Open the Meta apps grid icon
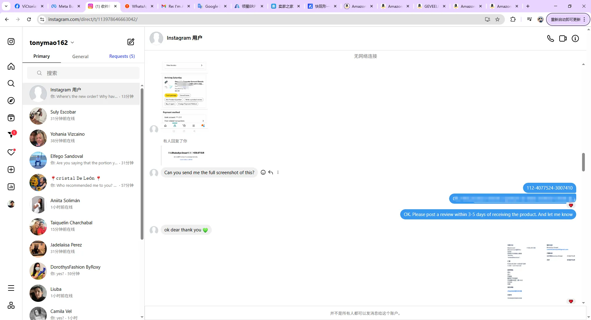Viewport: 591px width, 320px height. tap(11, 305)
